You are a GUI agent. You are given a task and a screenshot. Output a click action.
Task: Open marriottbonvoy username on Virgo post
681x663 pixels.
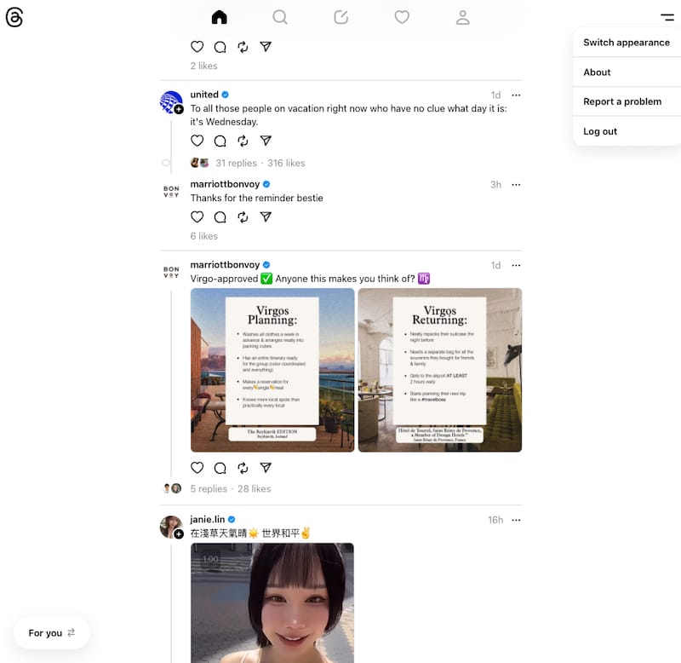(225, 265)
